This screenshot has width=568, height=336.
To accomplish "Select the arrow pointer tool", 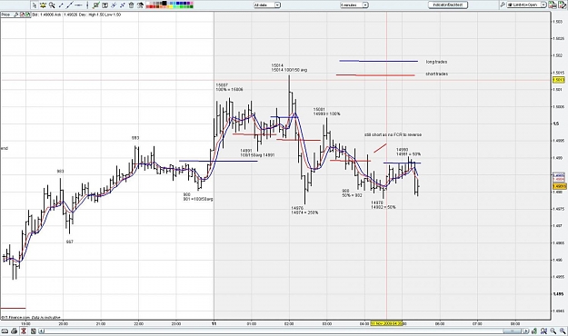I will (34, 5).
